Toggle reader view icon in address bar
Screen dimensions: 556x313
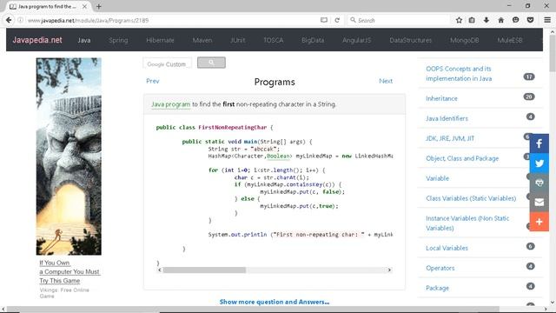[x=324, y=20]
